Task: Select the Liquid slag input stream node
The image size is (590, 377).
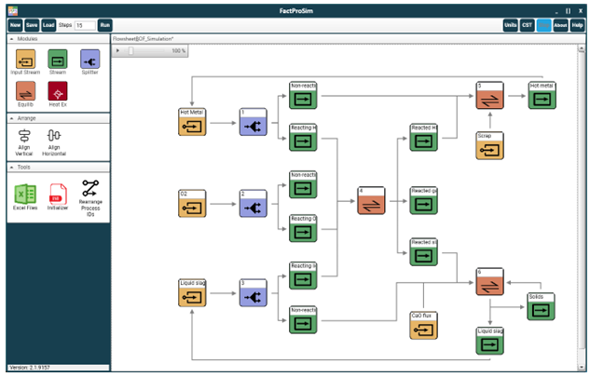Action: click(x=192, y=293)
